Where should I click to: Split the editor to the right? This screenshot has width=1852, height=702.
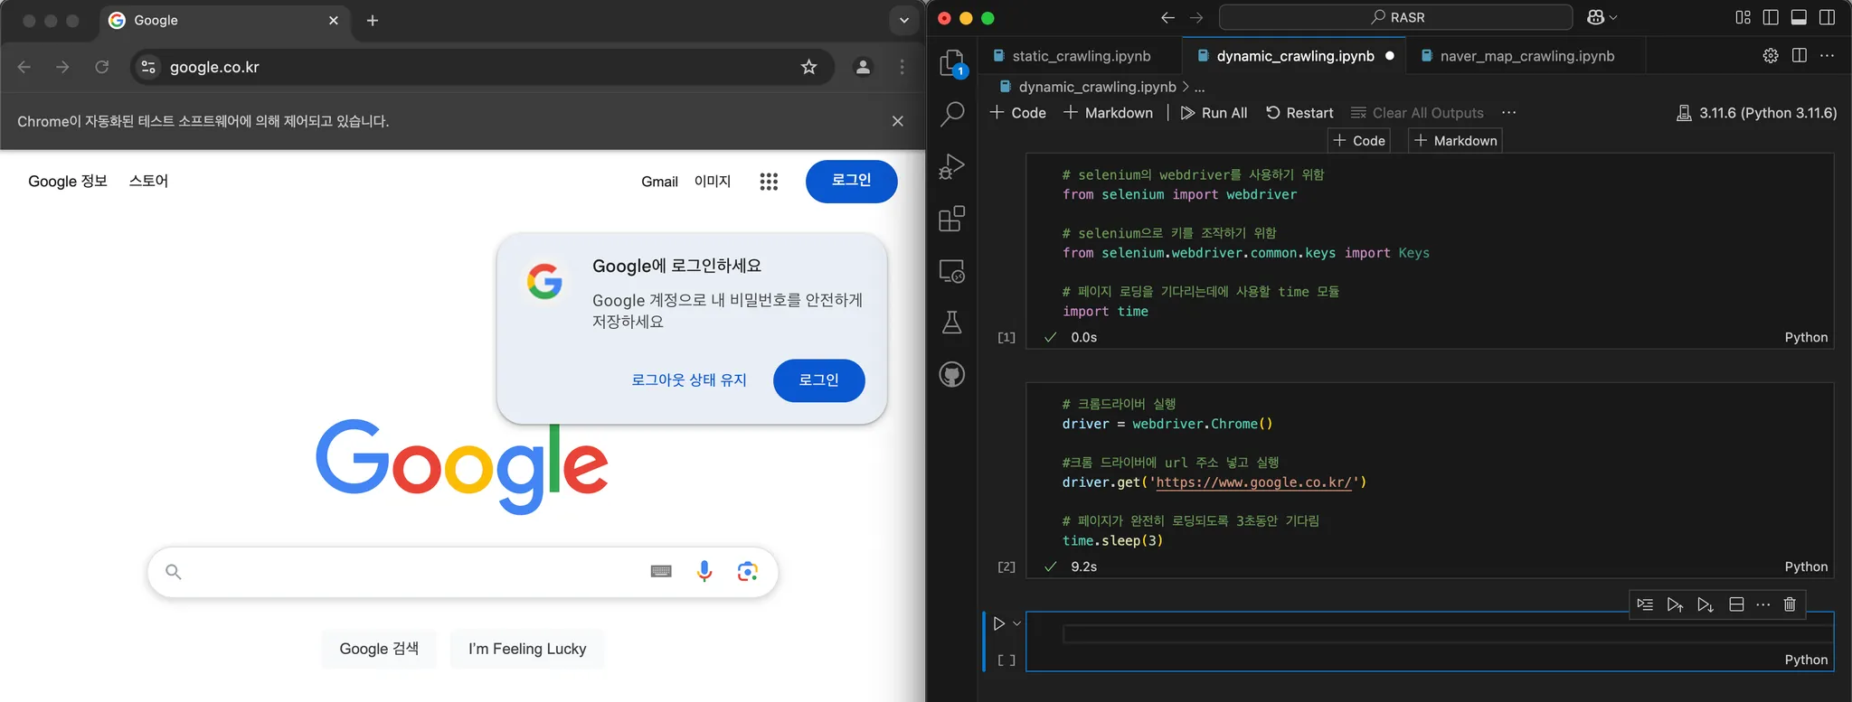[1799, 56]
